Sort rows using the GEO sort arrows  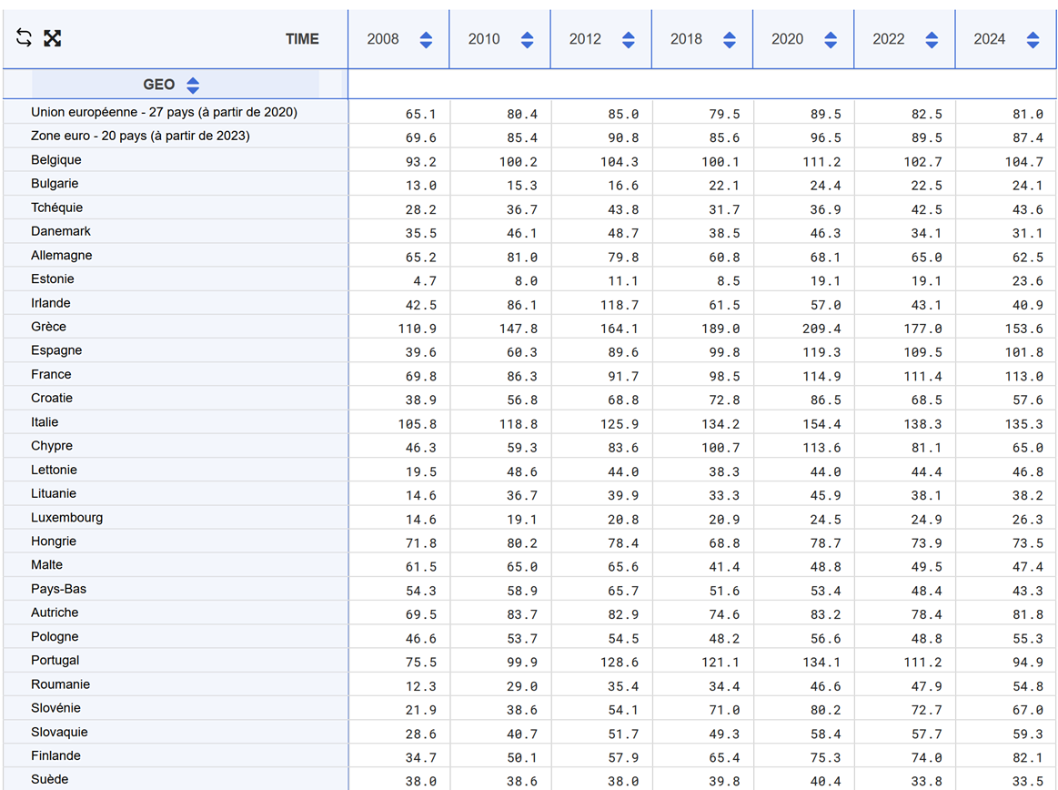tap(193, 86)
